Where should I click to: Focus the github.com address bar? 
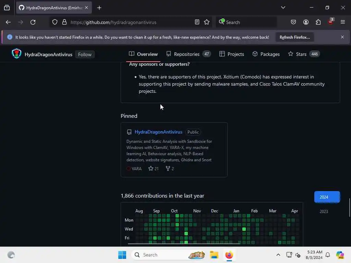[130, 22]
